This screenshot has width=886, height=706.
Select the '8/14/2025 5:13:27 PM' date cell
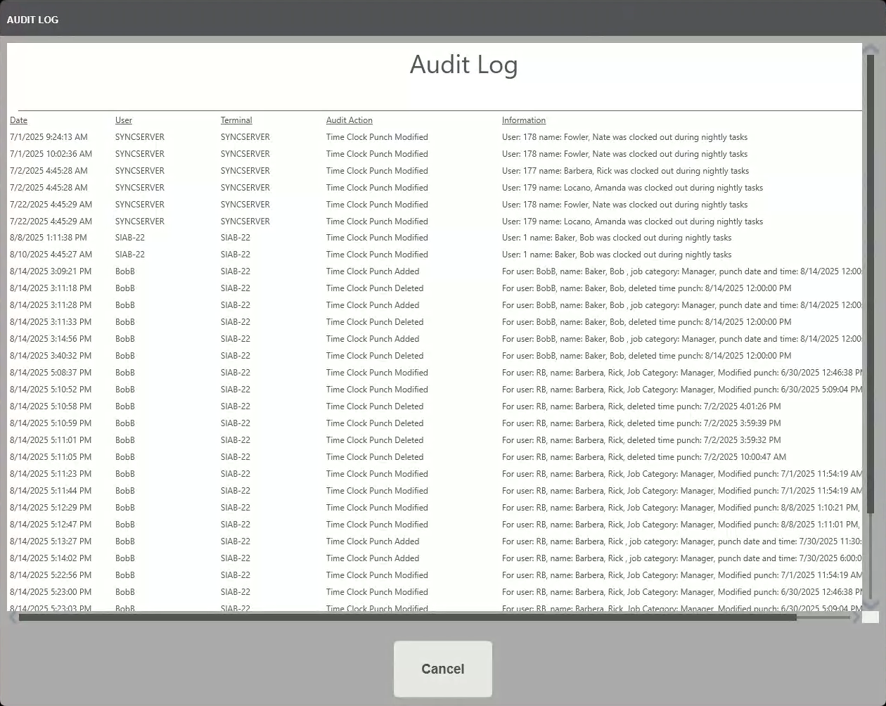click(51, 541)
